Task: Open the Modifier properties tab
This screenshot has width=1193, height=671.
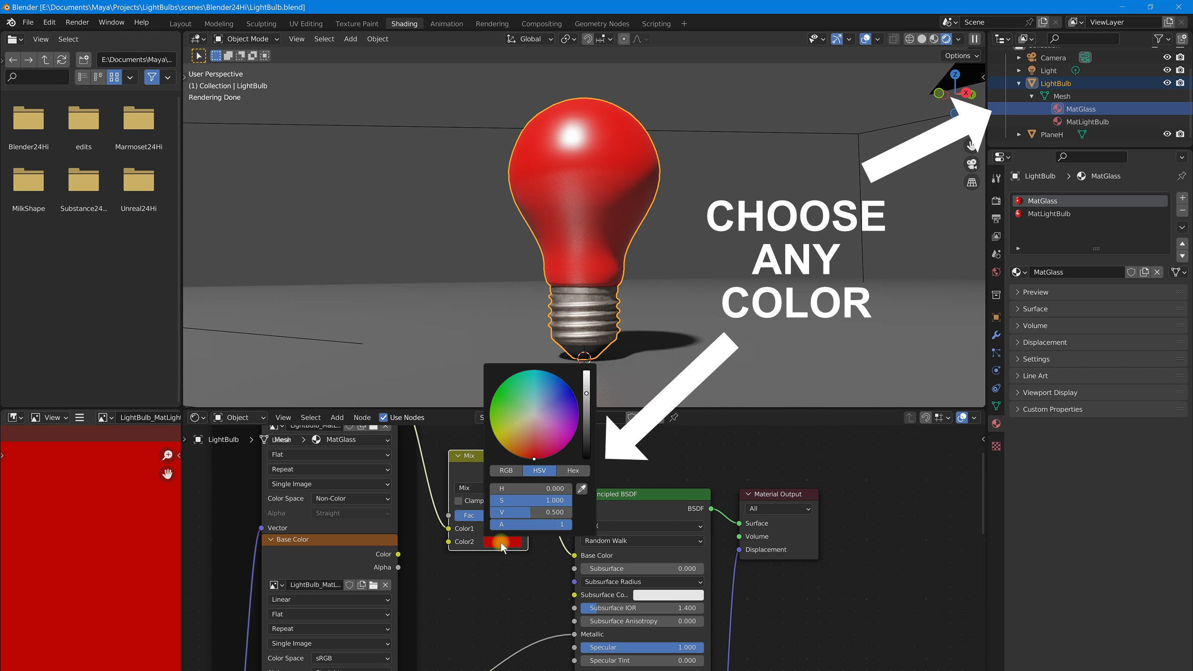Action: tap(996, 335)
